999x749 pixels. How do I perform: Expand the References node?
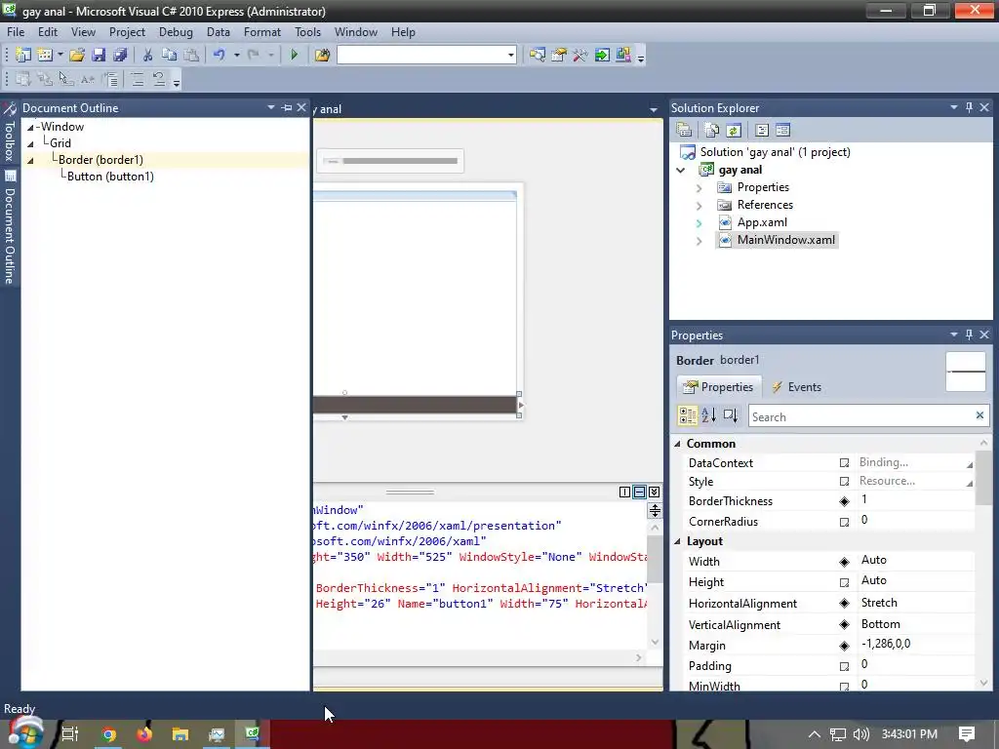(699, 206)
